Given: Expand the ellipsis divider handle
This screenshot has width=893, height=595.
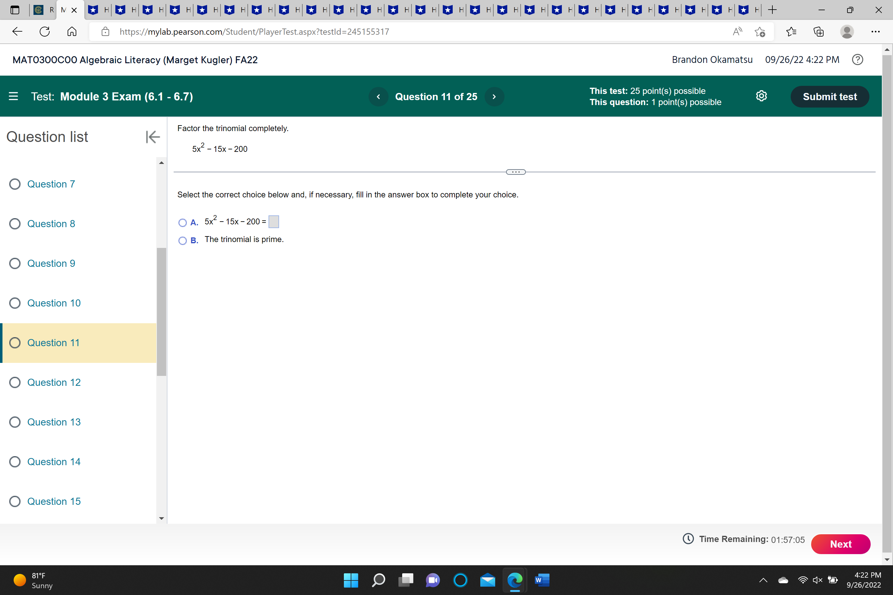Looking at the screenshot, I should pyautogui.click(x=516, y=172).
